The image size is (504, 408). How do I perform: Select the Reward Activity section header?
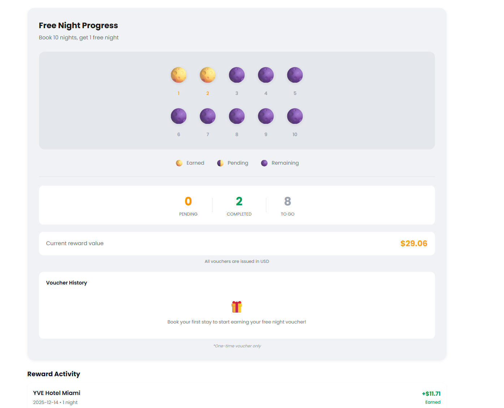pyautogui.click(x=53, y=374)
